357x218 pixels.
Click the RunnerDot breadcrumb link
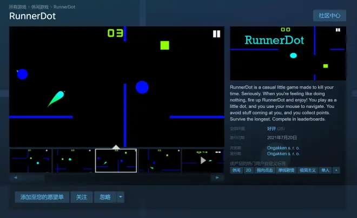pos(64,7)
